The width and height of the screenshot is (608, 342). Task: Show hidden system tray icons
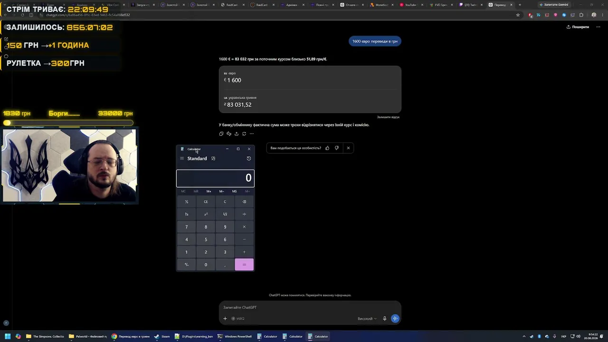click(524, 336)
